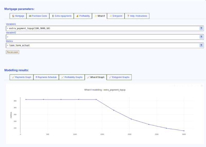
Task: Click the x-axis tick label '1000'
Action: [75, 134]
